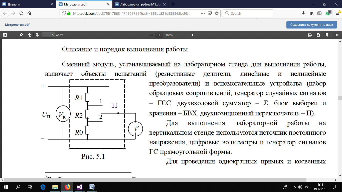This screenshot has height=192, width=342.
Task: Go to previous PDF page
Action: point(29,35)
